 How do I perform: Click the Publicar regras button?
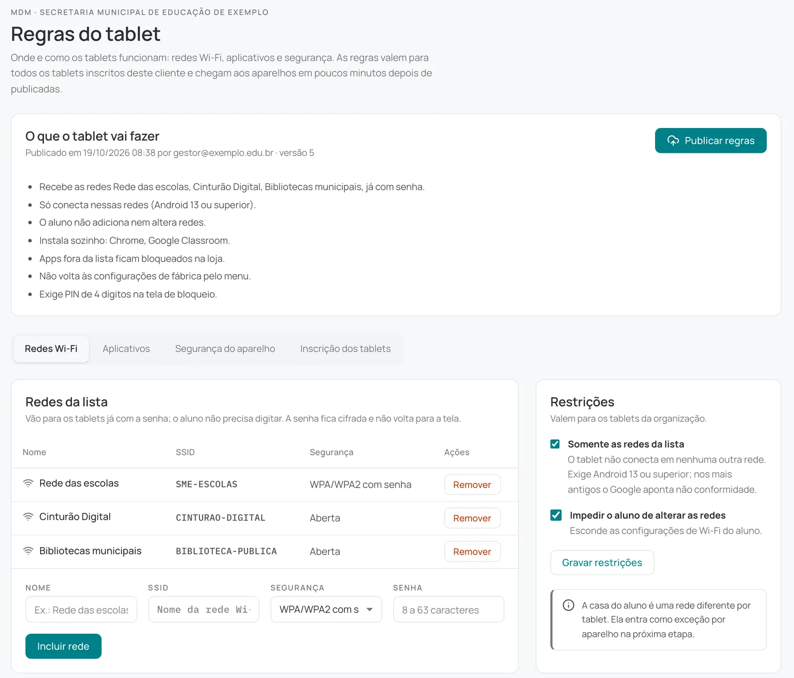711,141
